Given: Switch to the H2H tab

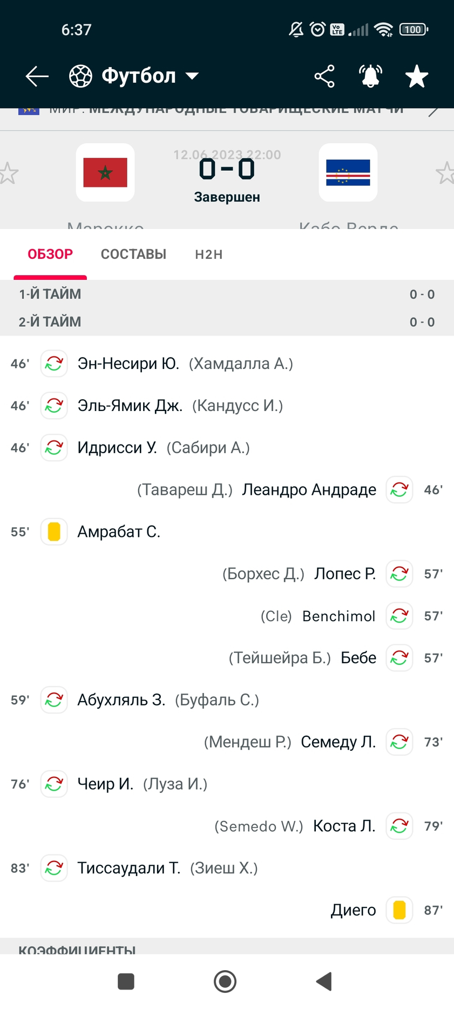Looking at the screenshot, I should coord(209,254).
